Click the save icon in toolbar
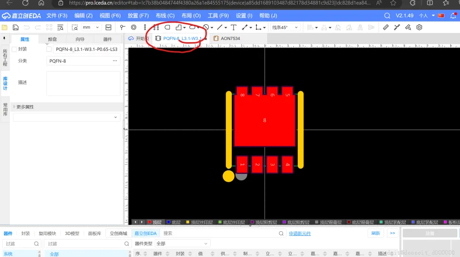Image resolution: width=460 pixels, height=257 pixels. pyautogui.click(x=16, y=28)
